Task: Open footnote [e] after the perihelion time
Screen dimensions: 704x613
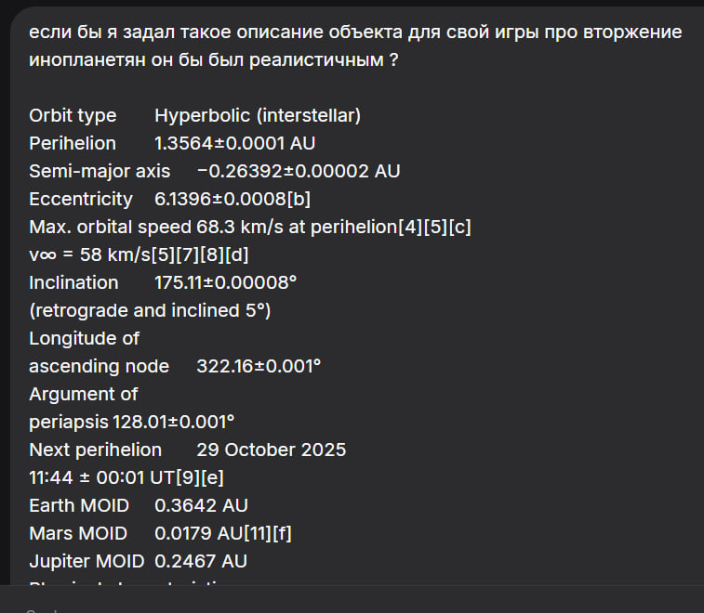Action: click(211, 477)
